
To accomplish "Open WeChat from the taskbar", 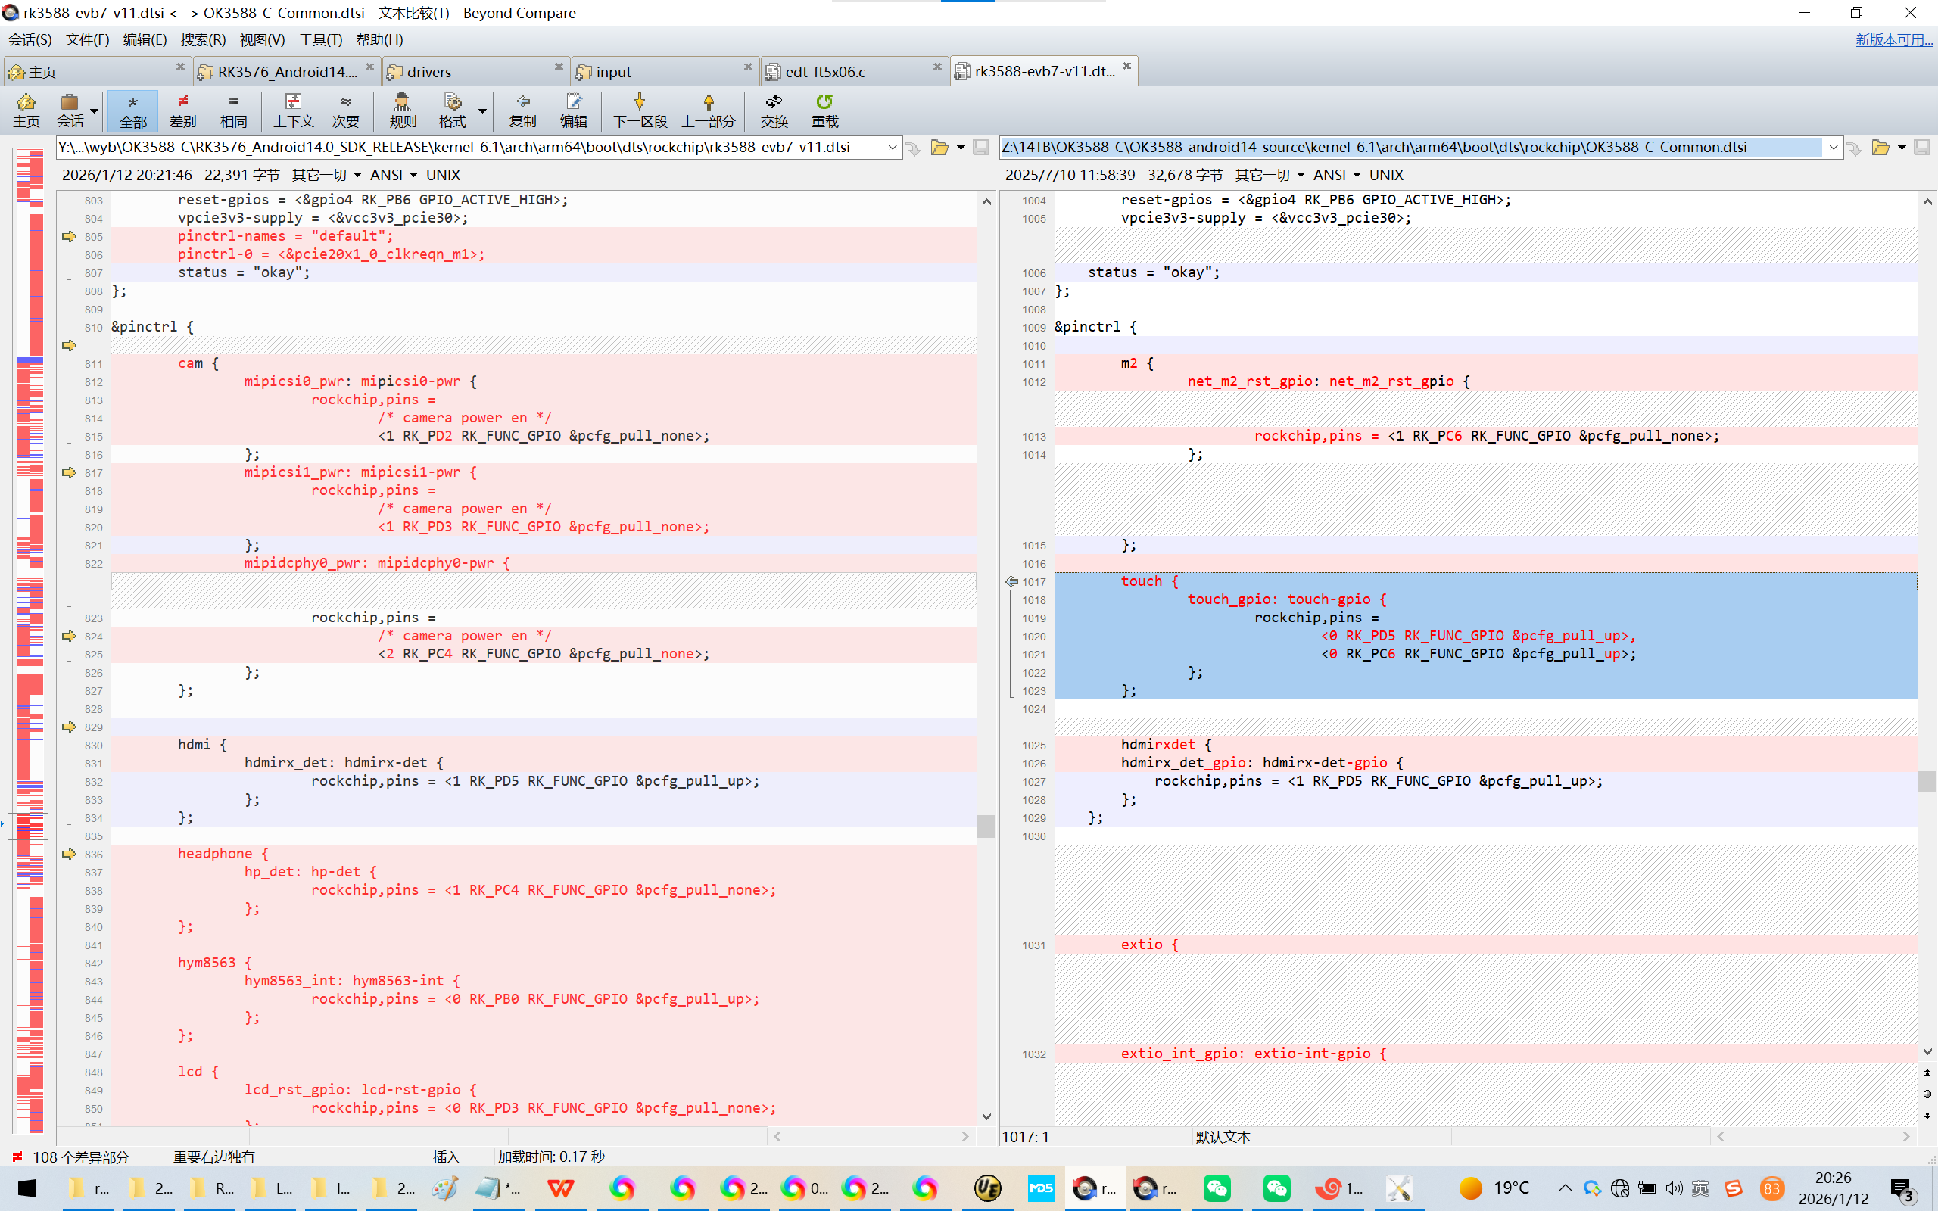I will [x=1217, y=1188].
